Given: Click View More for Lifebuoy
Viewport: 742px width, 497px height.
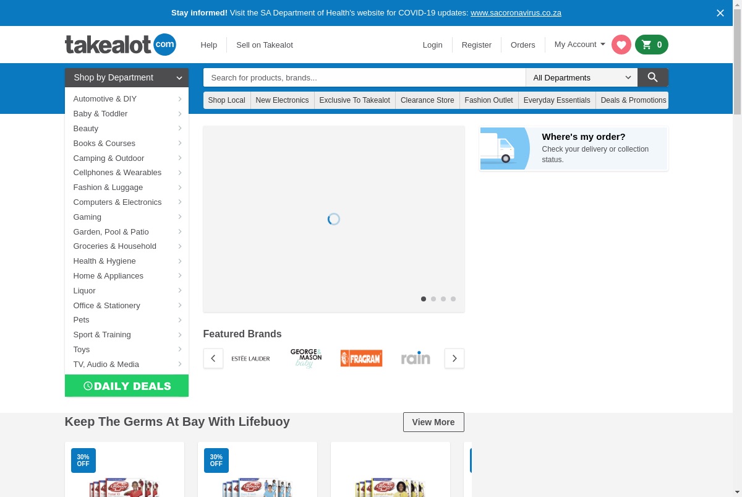Looking at the screenshot, I should (433, 422).
